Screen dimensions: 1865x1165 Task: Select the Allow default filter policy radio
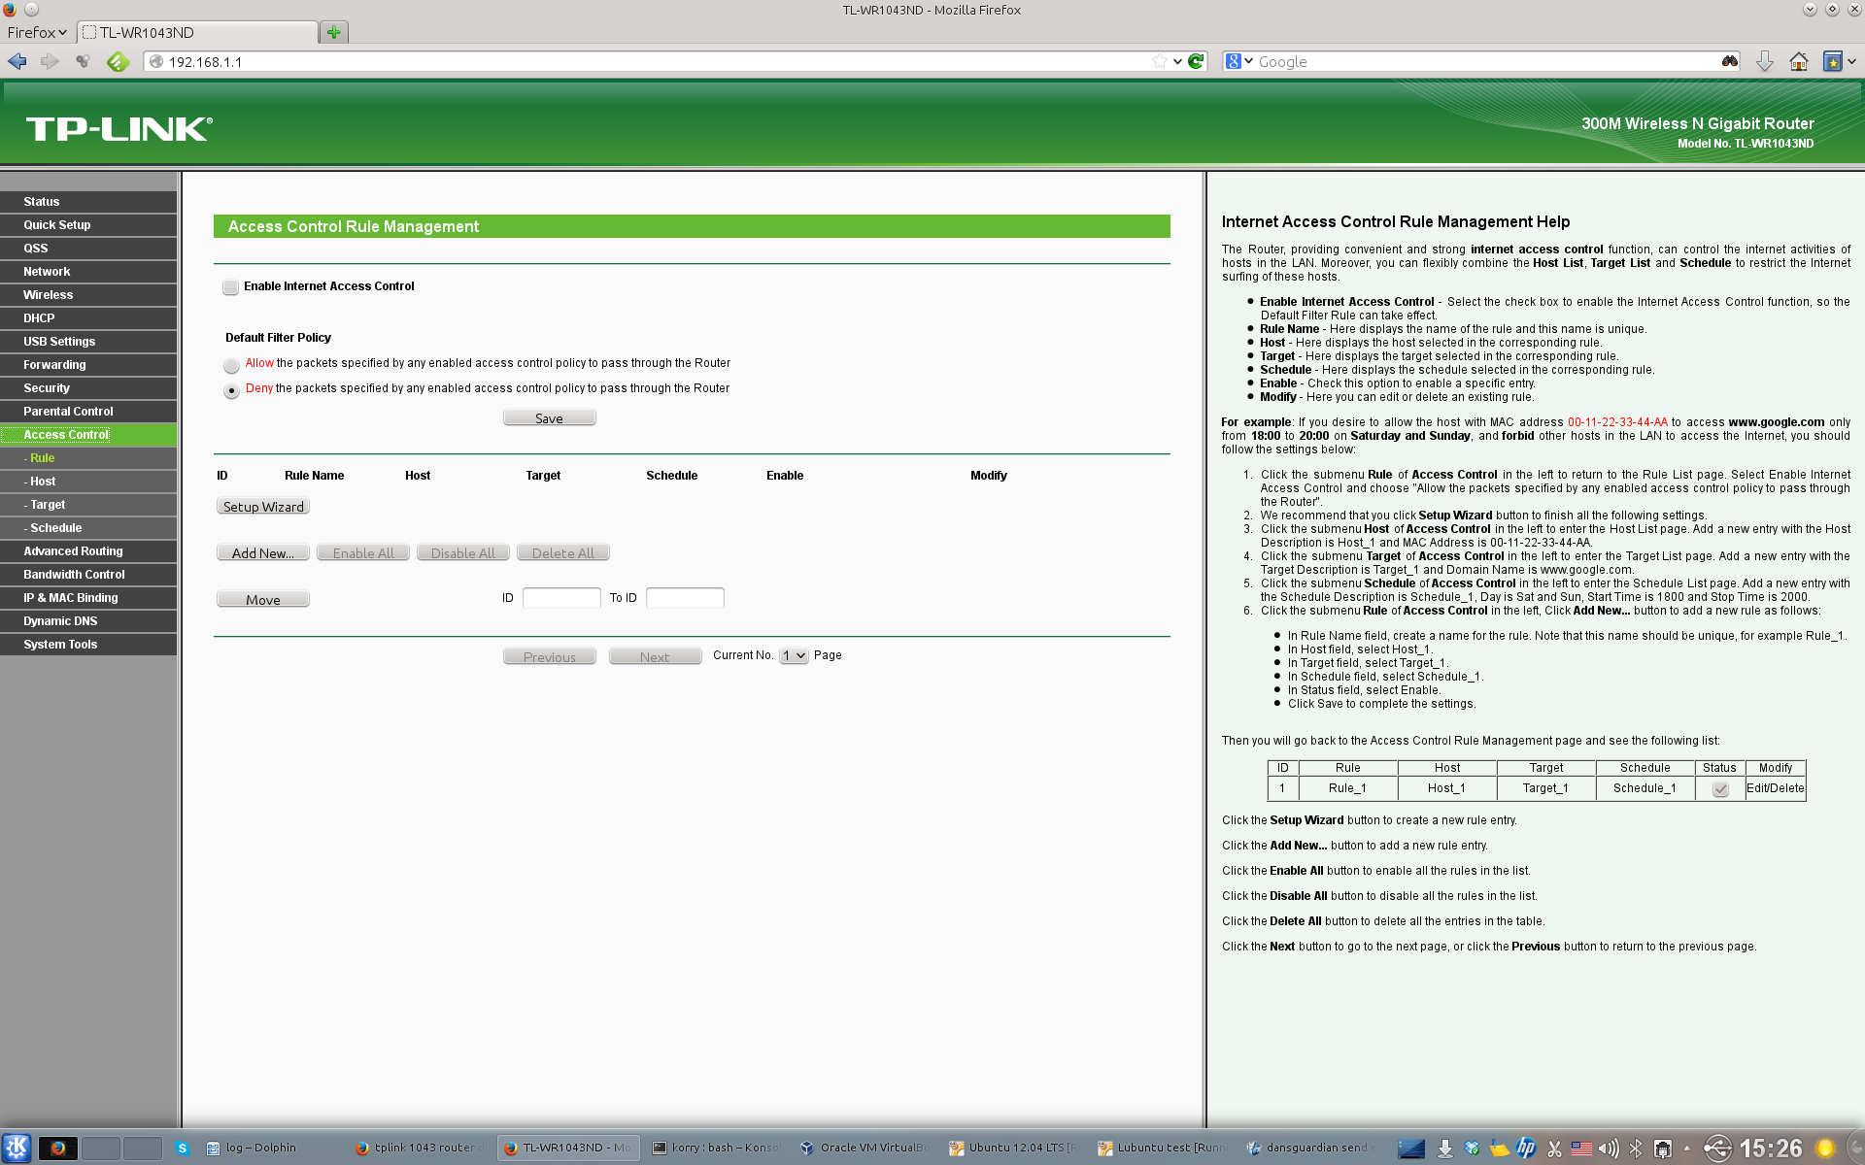point(231,365)
